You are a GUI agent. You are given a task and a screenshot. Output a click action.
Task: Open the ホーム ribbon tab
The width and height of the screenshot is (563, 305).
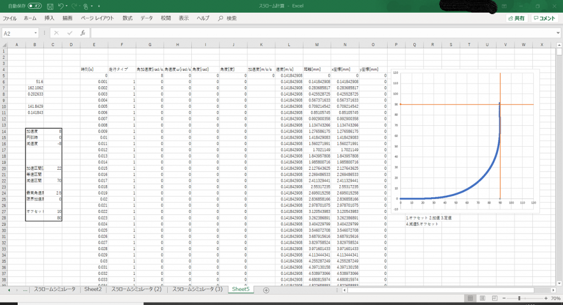pos(30,18)
